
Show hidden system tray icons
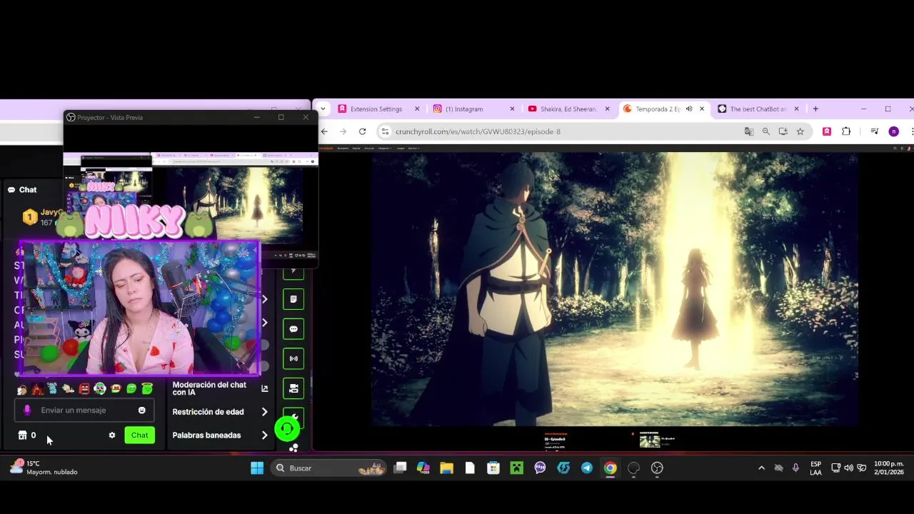pyautogui.click(x=761, y=468)
